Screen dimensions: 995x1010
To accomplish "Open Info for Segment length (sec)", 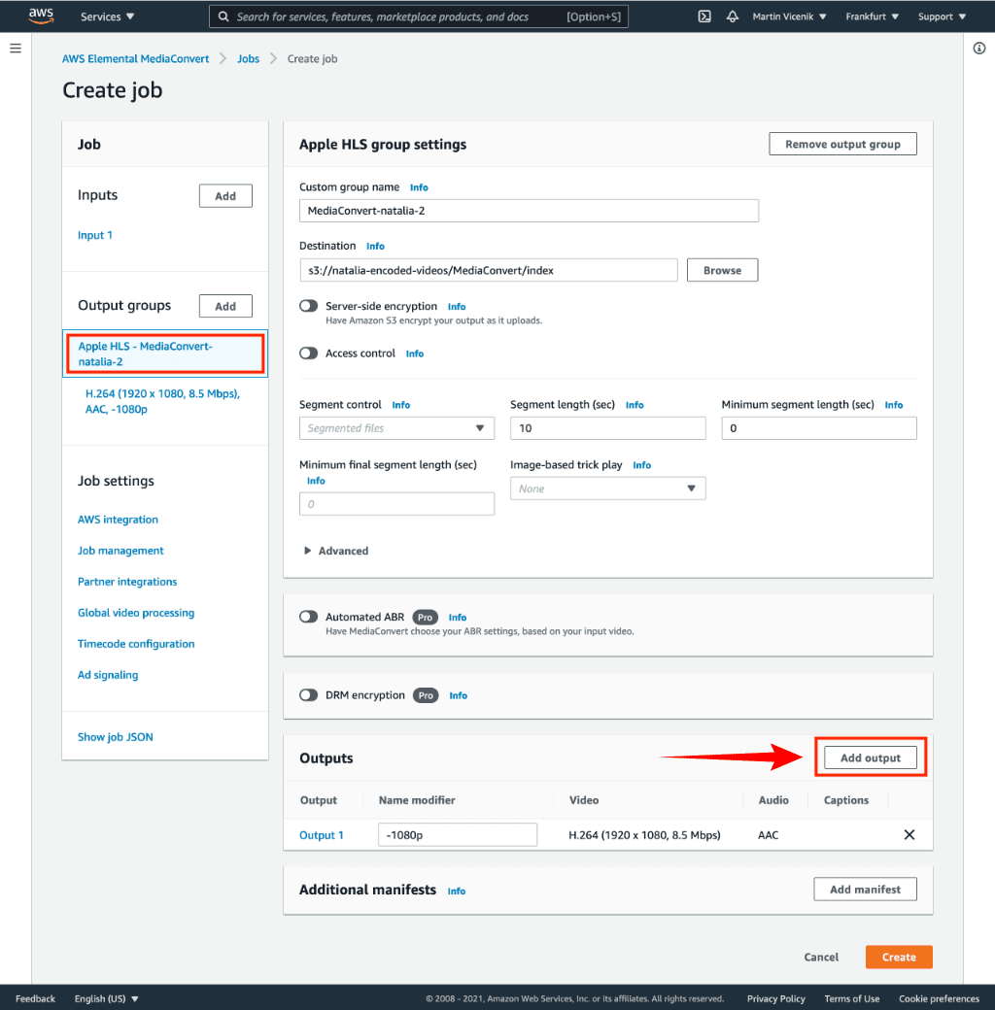I will [635, 405].
